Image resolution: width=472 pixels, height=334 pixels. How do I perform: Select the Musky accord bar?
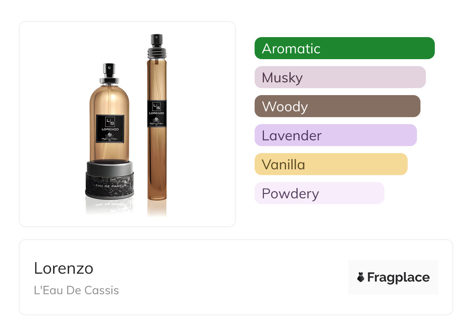(x=340, y=77)
